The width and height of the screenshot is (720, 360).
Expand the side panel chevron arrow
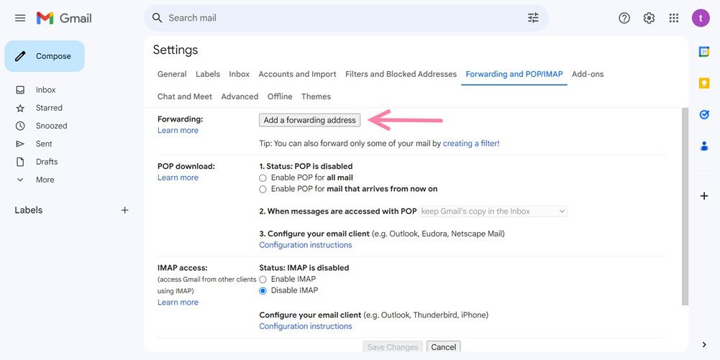pos(704,345)
